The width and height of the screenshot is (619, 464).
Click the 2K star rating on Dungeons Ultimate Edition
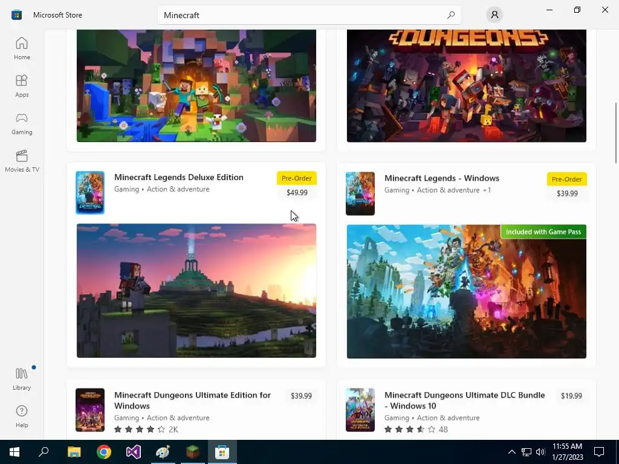146,430
